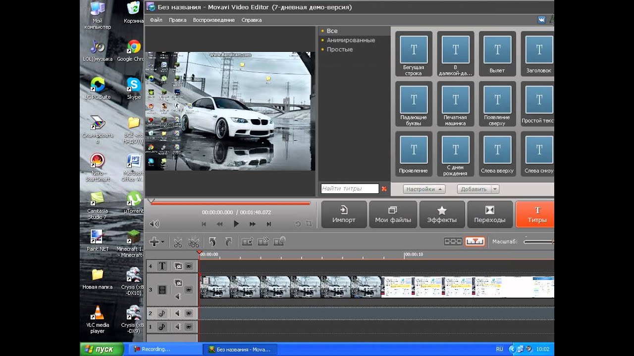Viewport: 634px width, 356px height.
Task: Switch to timeline view mode
Action: [475, 241]
